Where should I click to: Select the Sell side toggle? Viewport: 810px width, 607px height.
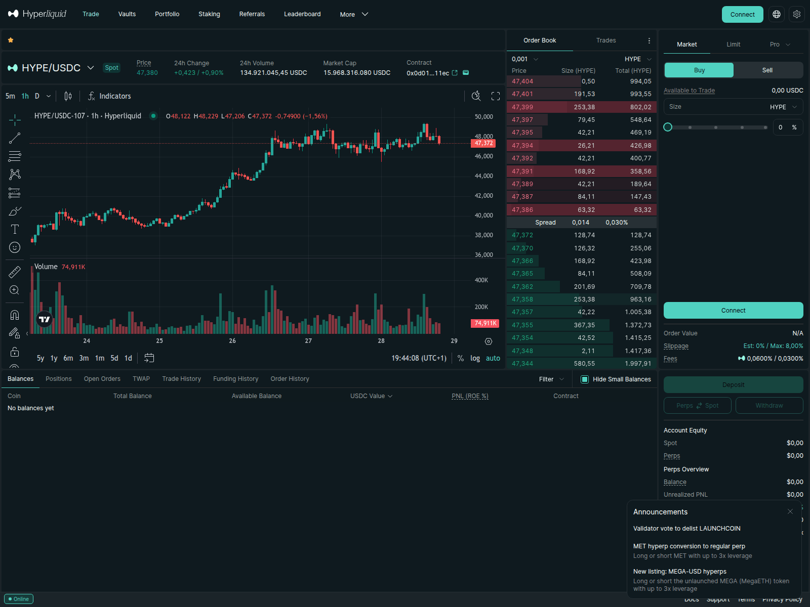pyautogui.click(x=767, y=70)
